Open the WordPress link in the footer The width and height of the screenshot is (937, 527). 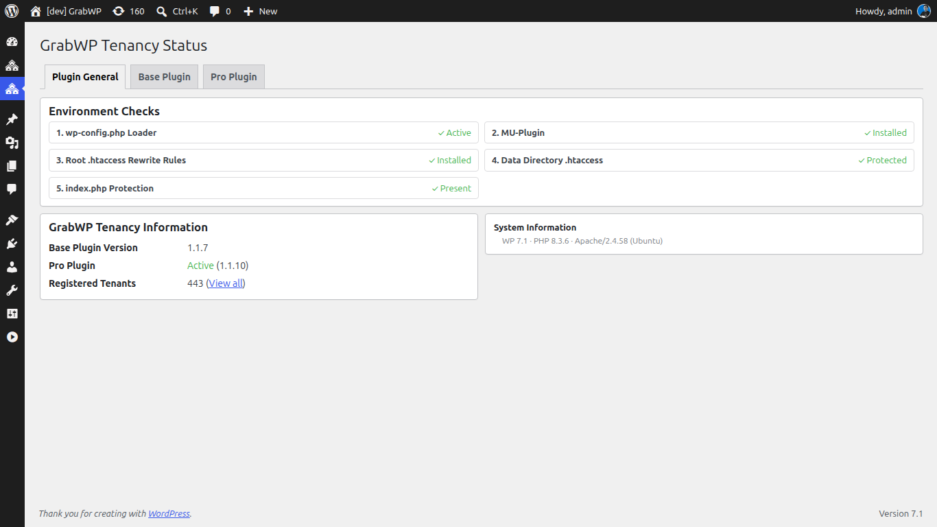[x=169, y=513]
